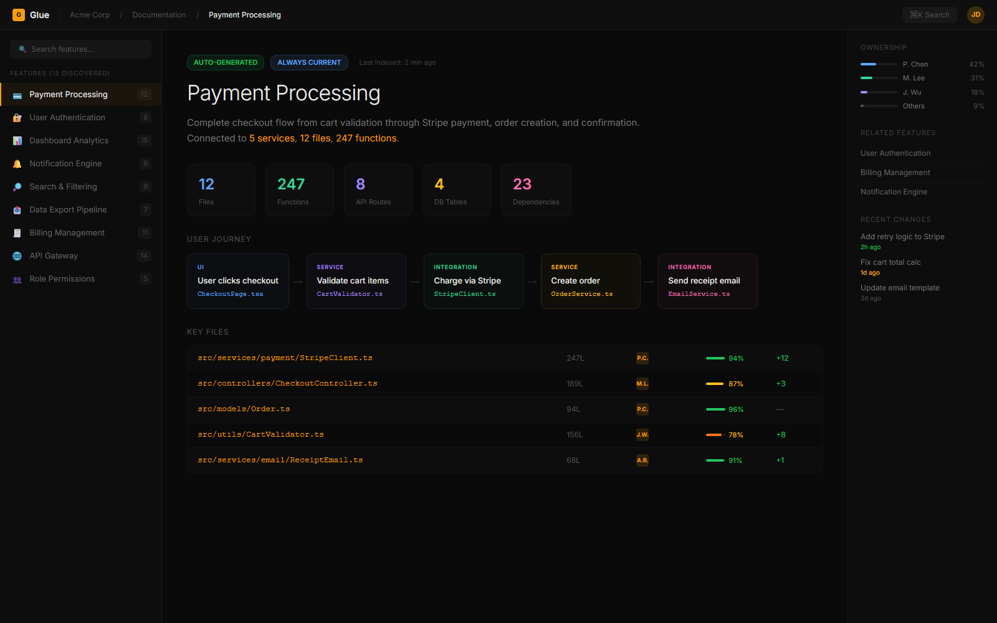Click P. Chen's ownership progress bar
The image size is (997, 623).
pos(879,64)
